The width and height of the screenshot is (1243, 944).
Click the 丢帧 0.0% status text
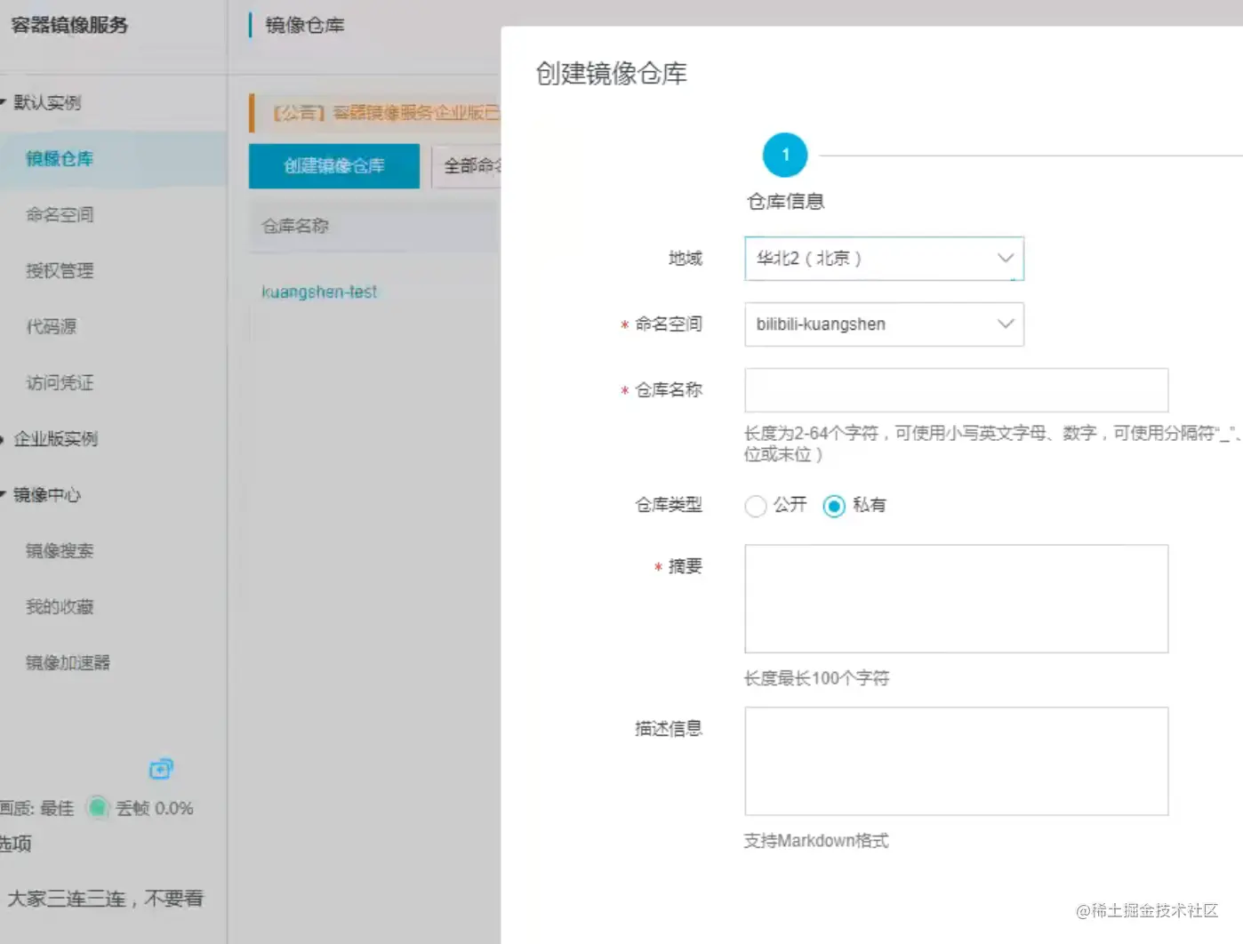pyautogui.click(x=155, y=808)
